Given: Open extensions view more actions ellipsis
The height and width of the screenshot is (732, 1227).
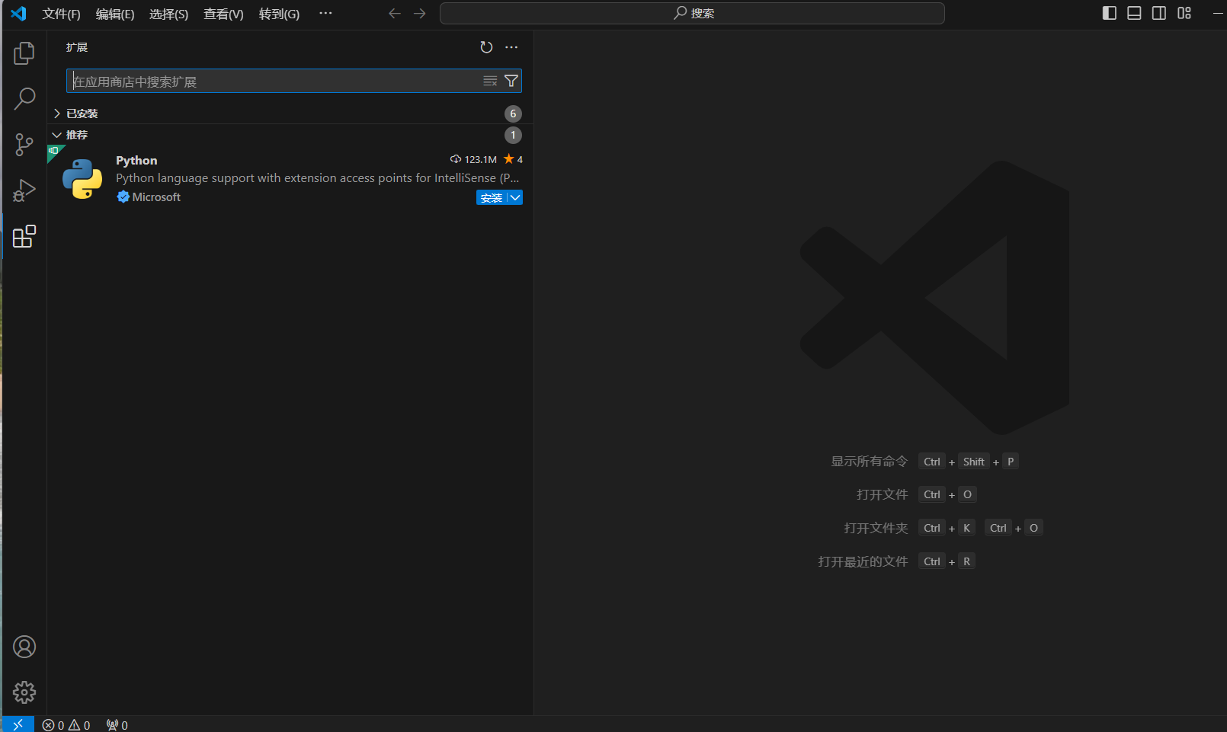Looking at the screenshot, I should pos(511,47).
